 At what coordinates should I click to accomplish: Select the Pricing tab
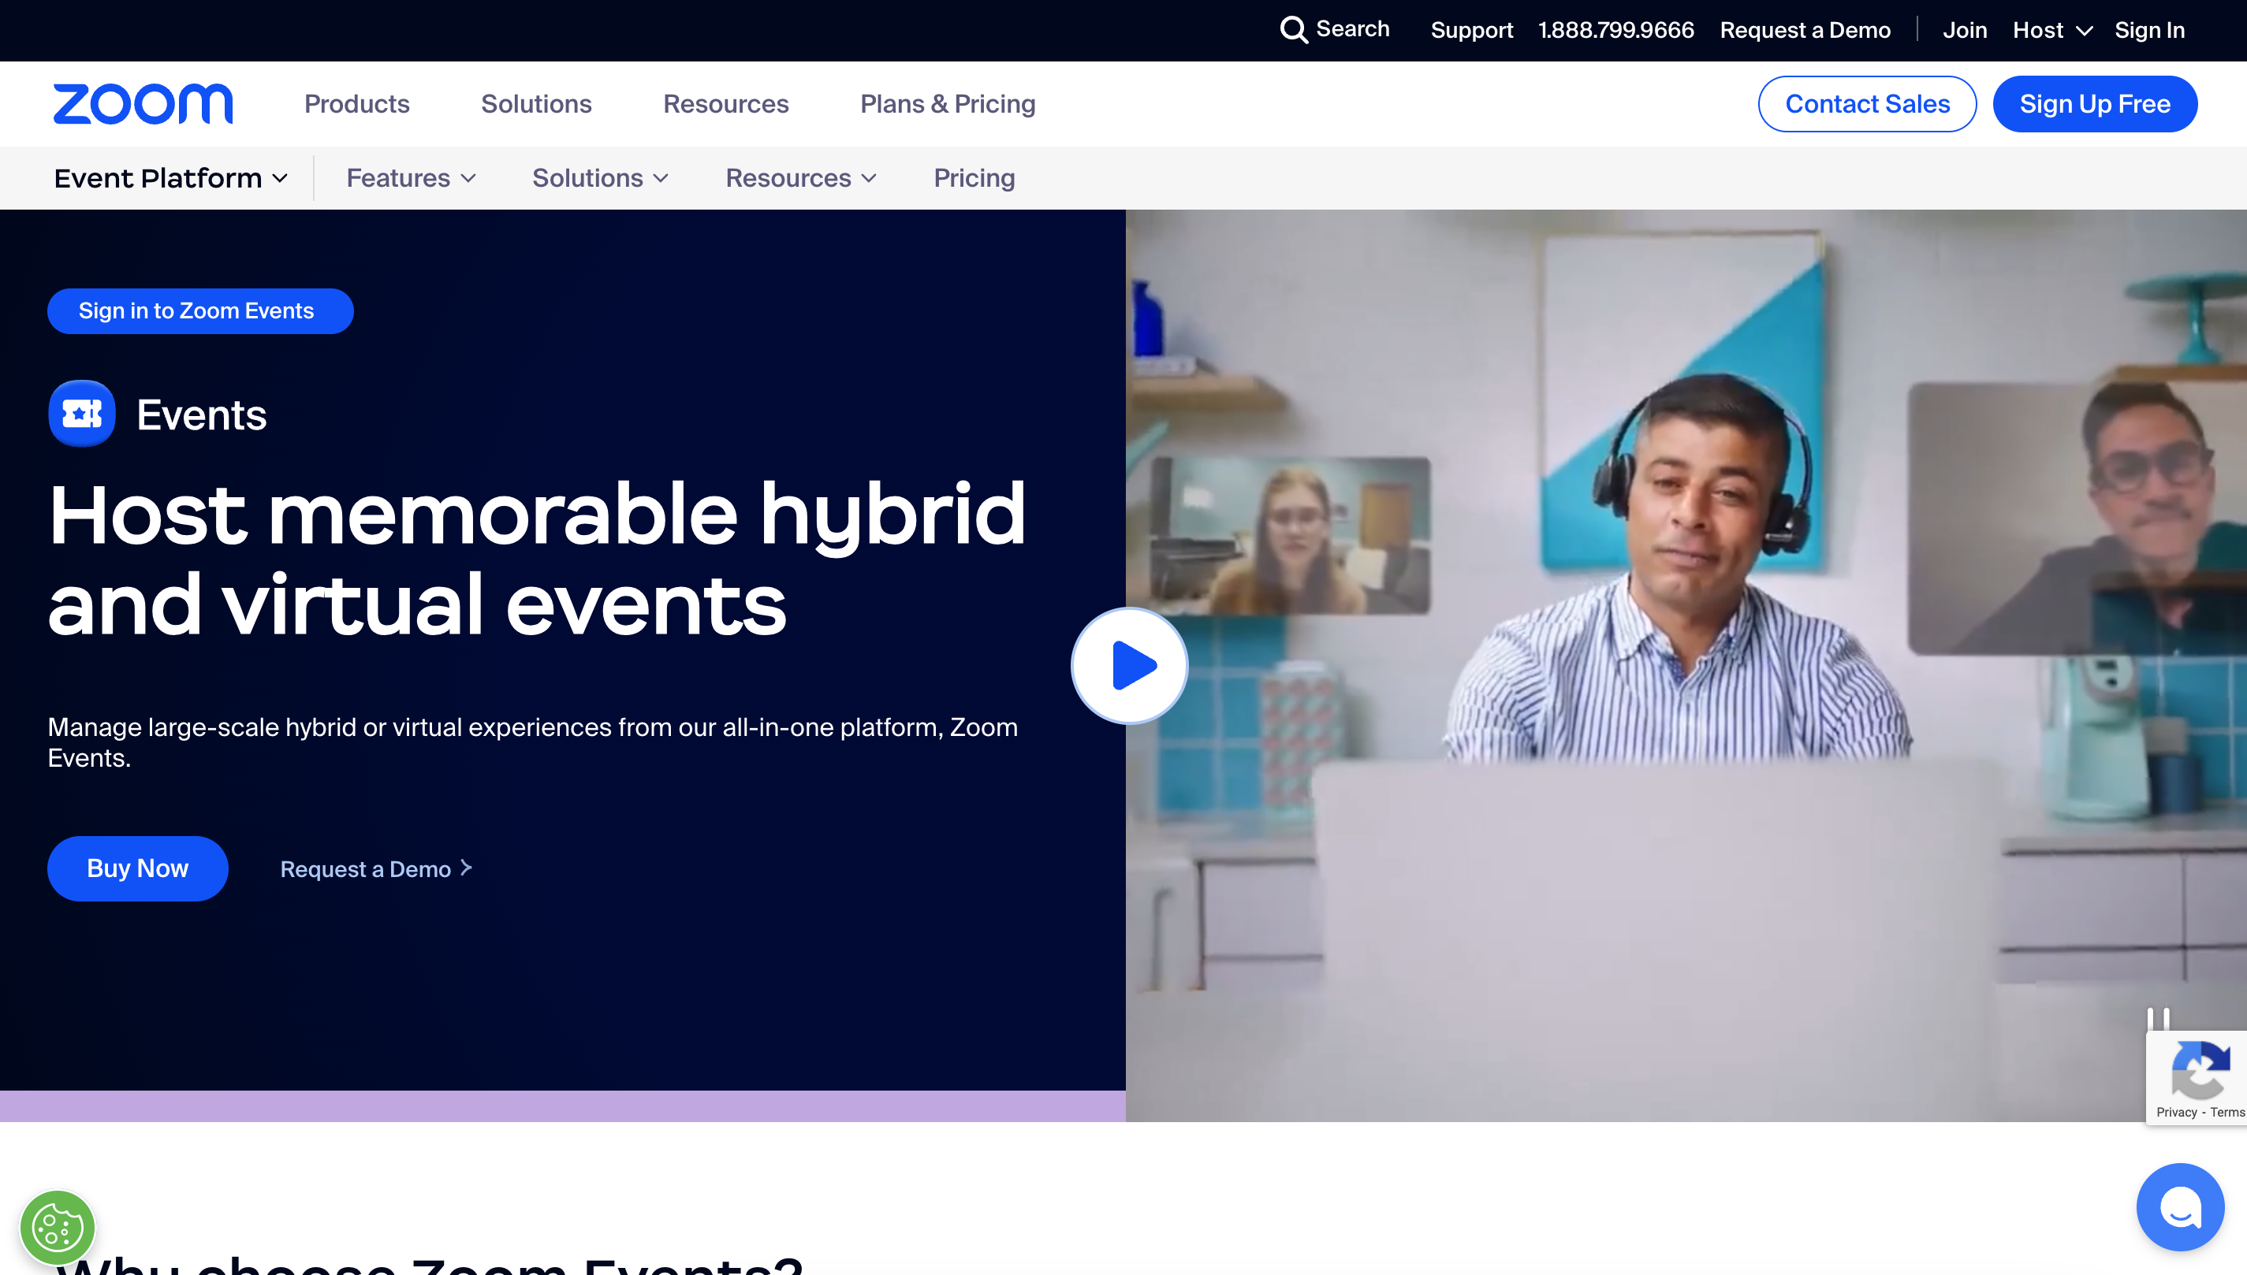(974, 178)
